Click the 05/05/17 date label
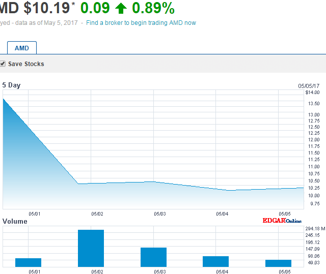Viewport: 326px width, 274px height. click(x=309, y=86)
